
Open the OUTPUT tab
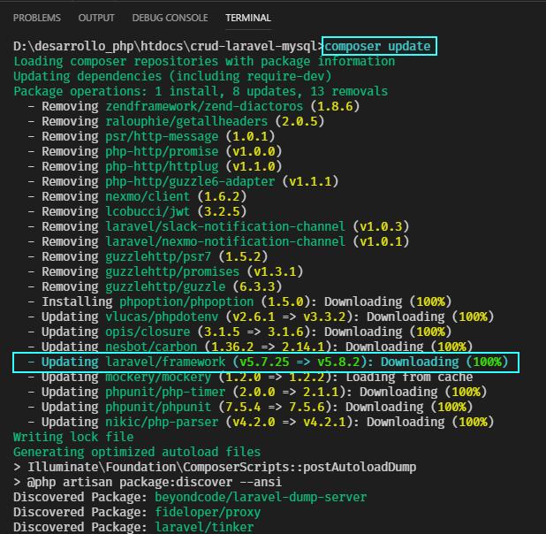96,18
